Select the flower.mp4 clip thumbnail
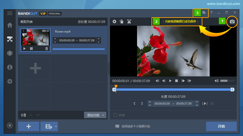Viewport: 243px width, 136px height. [36, 37]
